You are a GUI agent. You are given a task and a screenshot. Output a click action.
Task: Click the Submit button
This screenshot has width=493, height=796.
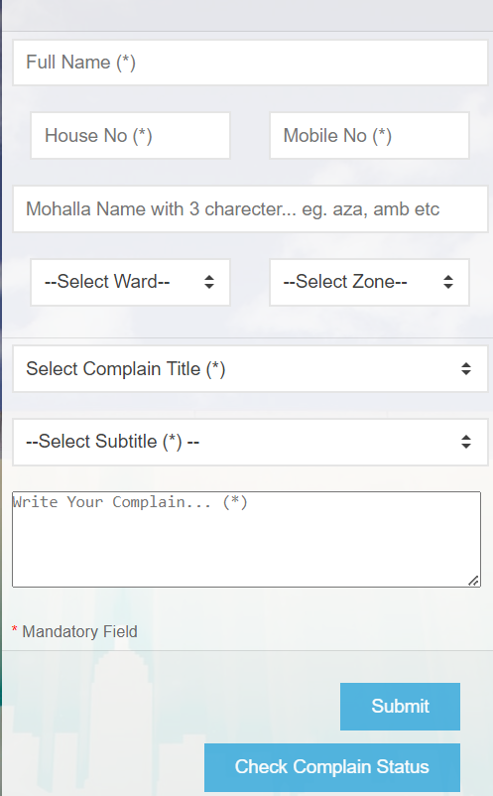(400, 706)
